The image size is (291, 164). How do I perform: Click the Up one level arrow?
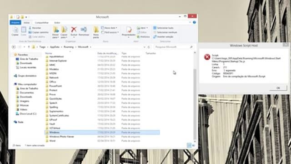(x=29, y=47)
